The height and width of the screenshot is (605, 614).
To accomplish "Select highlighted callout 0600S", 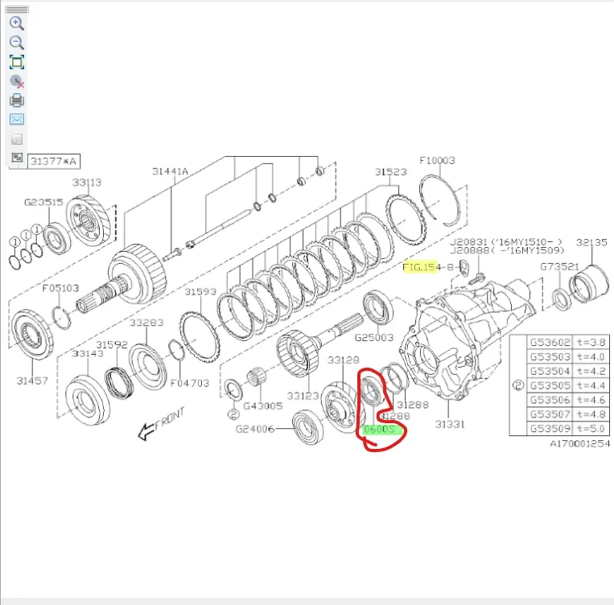I will click(382, 430).
